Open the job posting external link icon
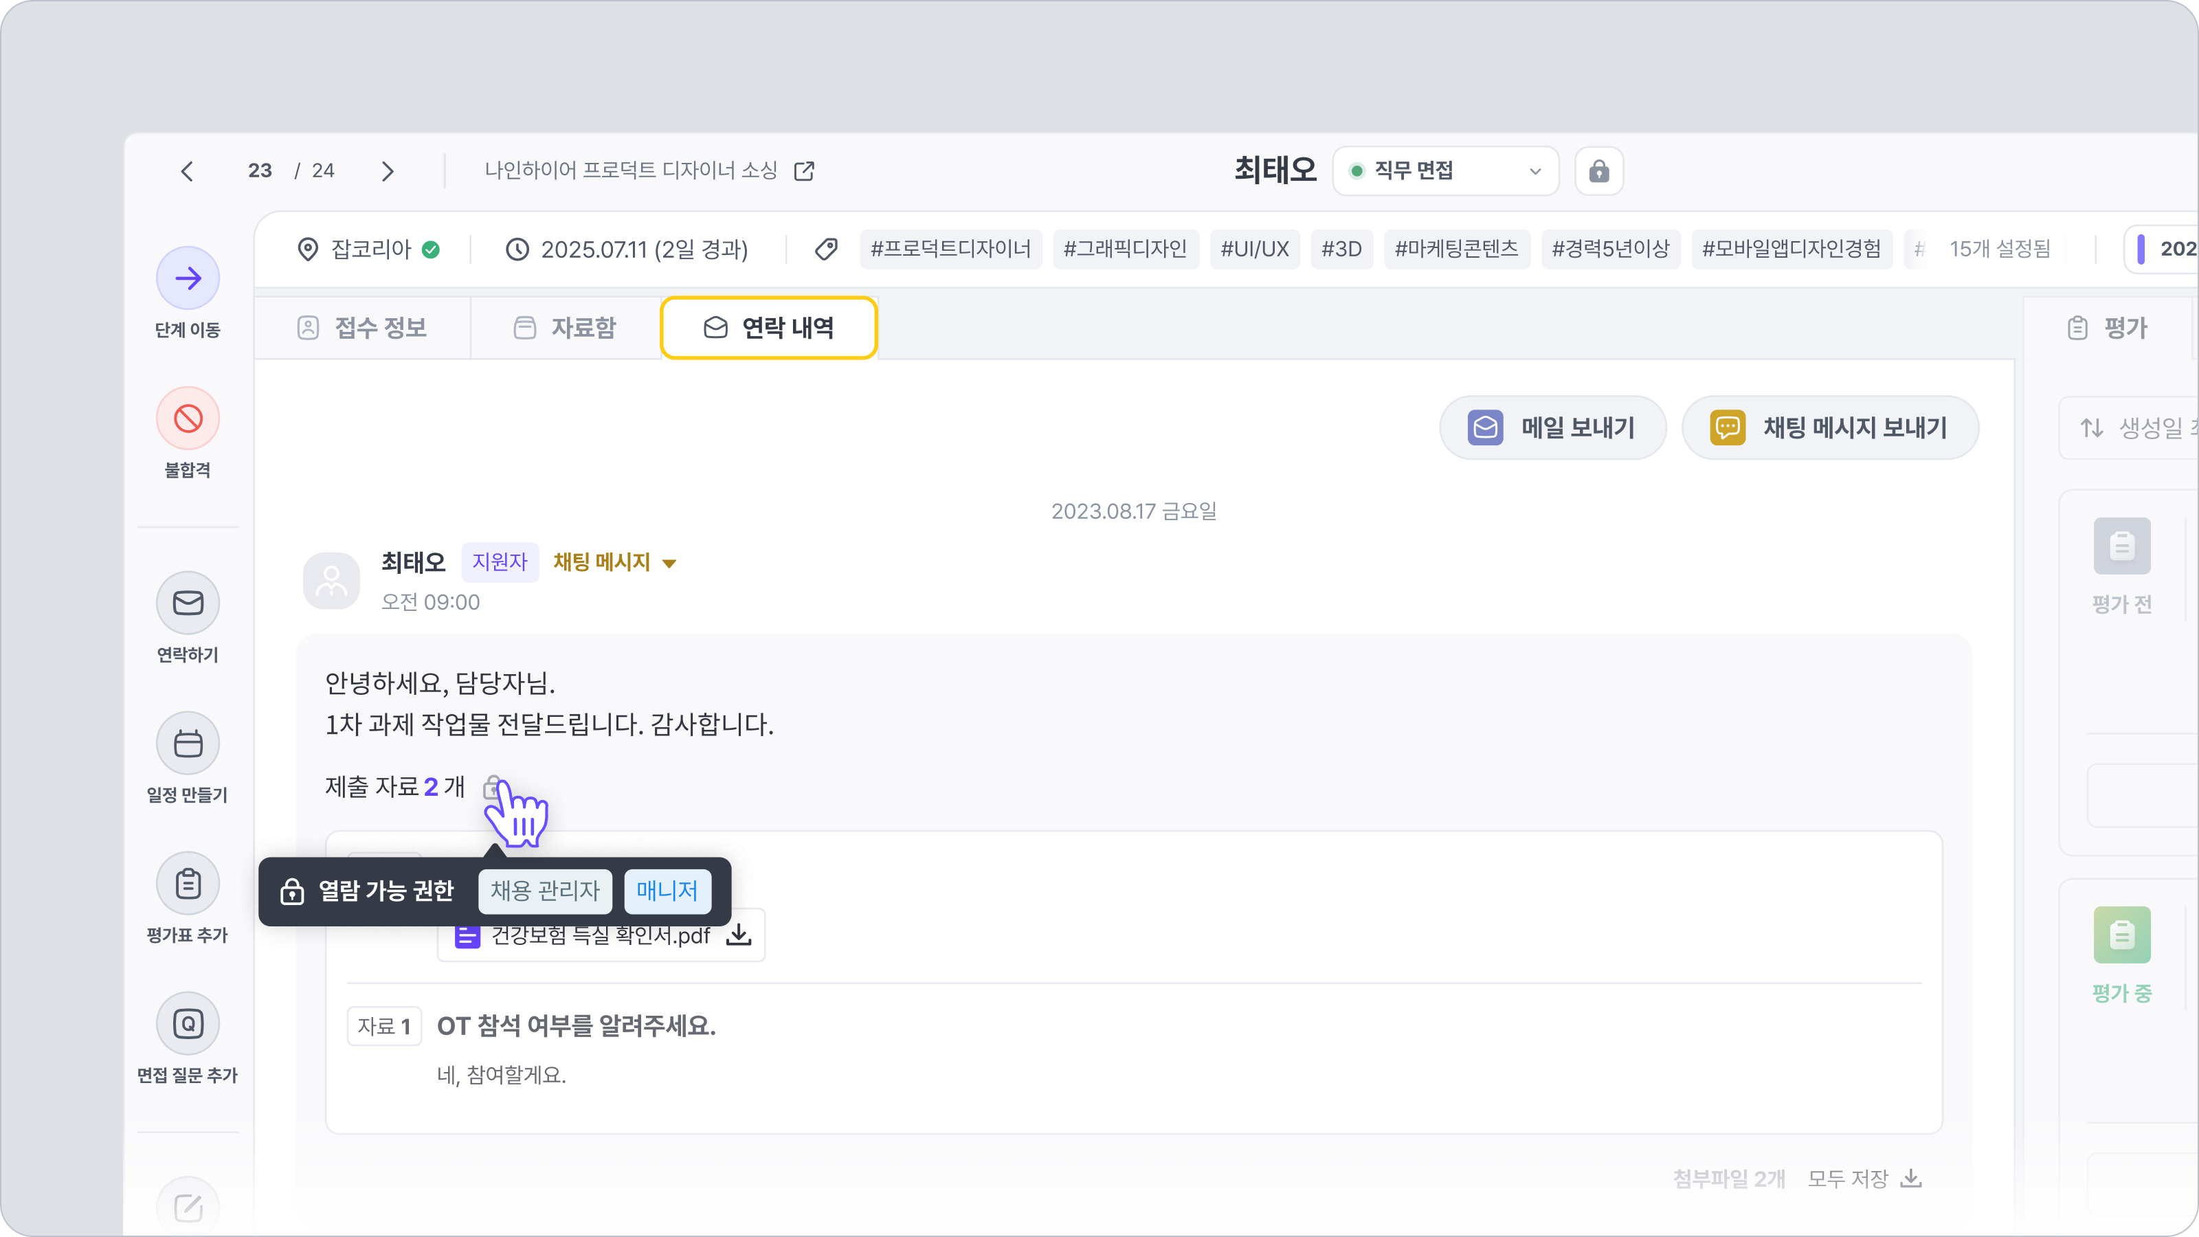 pos(804,170)
